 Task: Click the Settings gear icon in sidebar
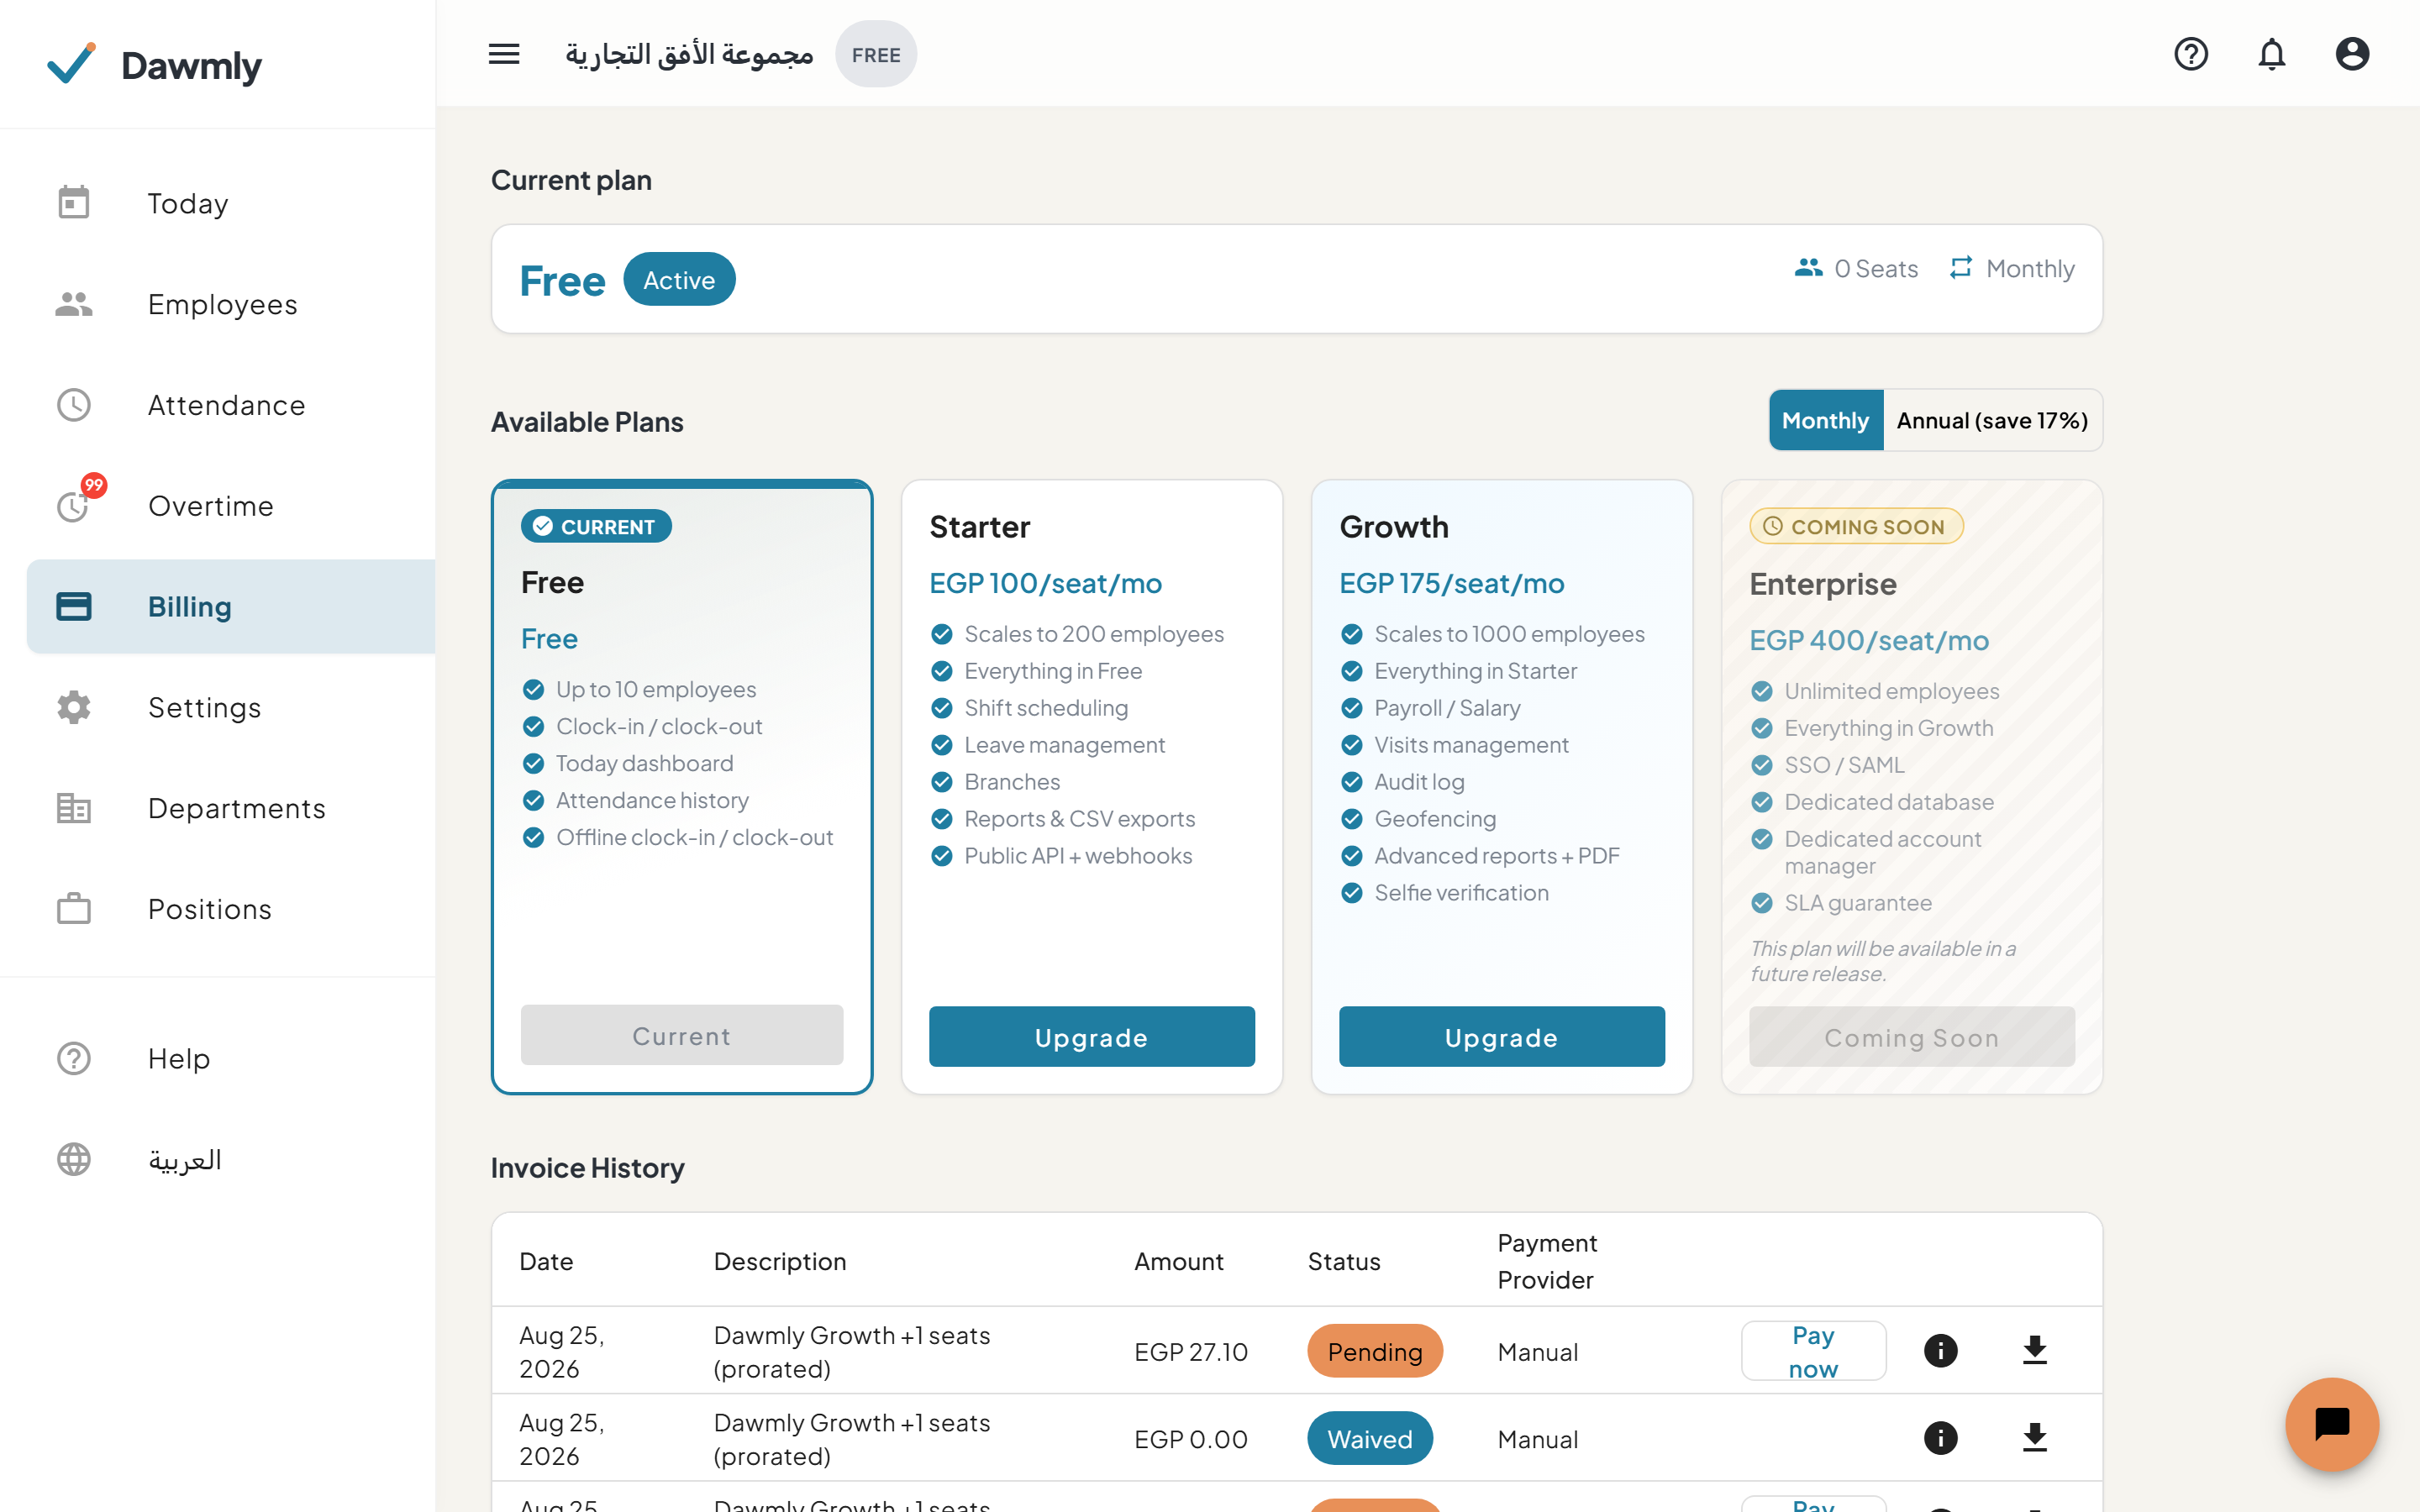pos(74,707)
